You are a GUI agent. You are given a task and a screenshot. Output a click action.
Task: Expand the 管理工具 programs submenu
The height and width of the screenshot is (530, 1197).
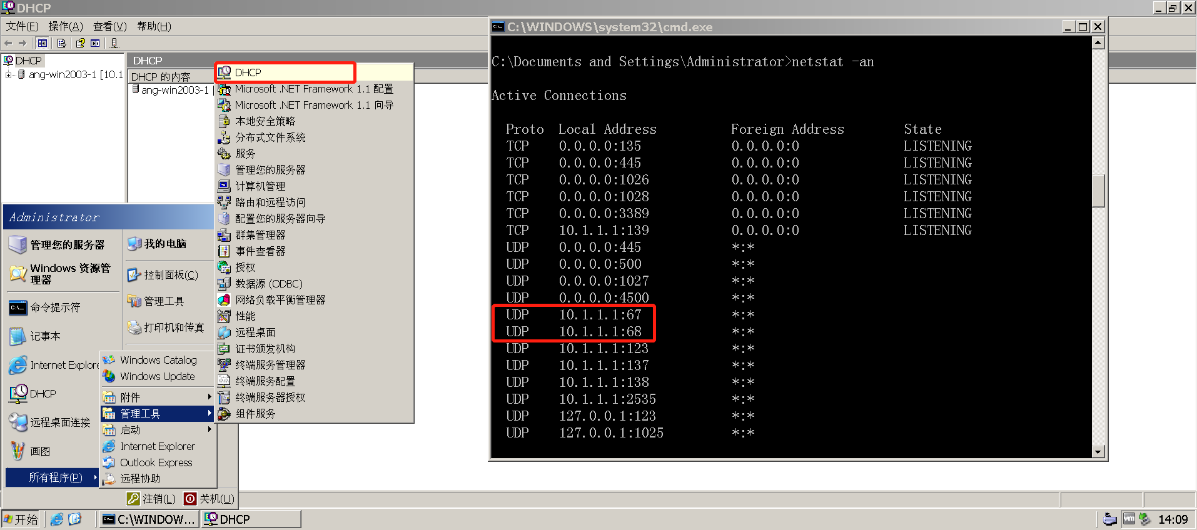click(x=158, y=414)
